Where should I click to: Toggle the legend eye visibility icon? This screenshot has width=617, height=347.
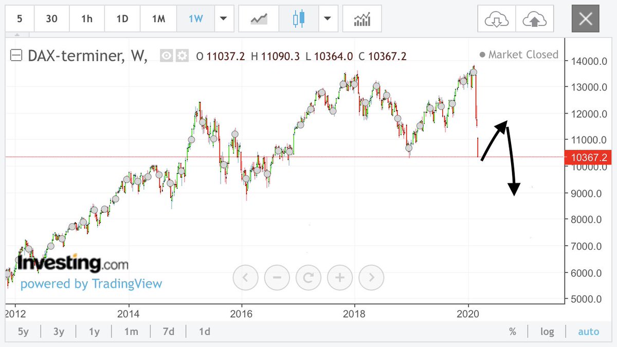coord(166,56)
